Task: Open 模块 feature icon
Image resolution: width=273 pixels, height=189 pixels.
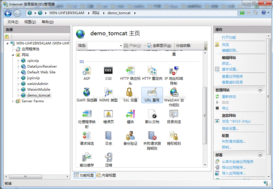Action: 130,116
